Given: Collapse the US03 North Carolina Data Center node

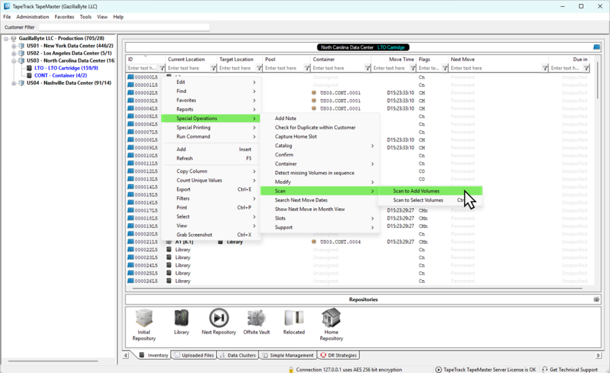Looking at the screenshot, I should point(14,61).
